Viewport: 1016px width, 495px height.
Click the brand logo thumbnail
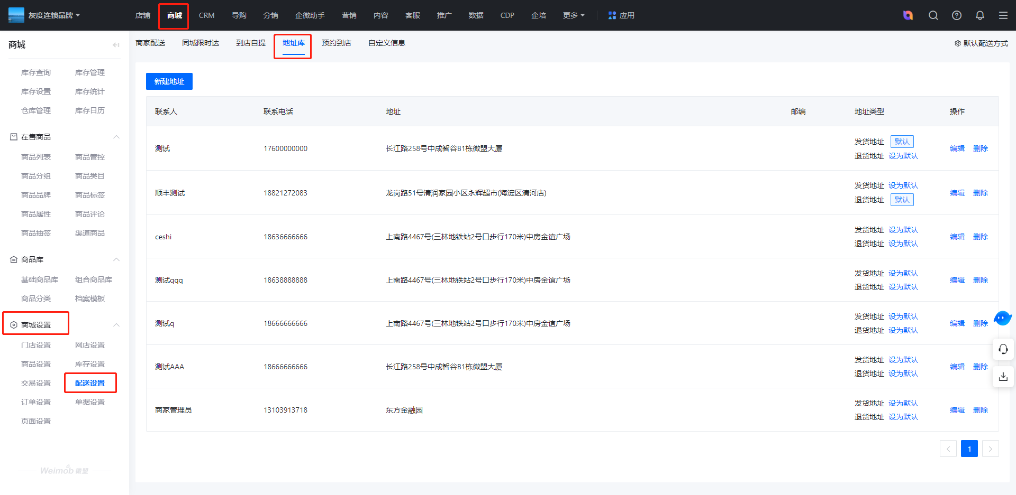(16, 15)
